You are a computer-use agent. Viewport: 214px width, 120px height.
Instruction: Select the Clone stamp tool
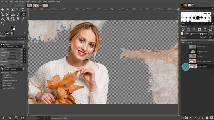click(x=3, y=19)
